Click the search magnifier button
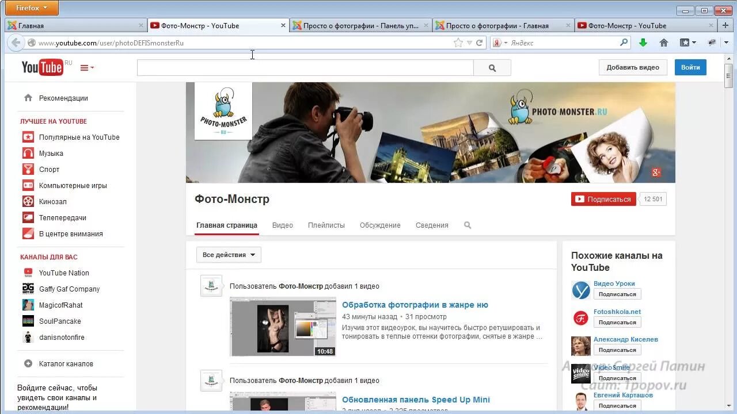This screenshot has width=737, height=414. pos(492,68)
